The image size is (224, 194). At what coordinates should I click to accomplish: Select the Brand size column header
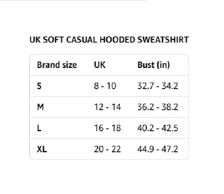[x=57, y=65]
